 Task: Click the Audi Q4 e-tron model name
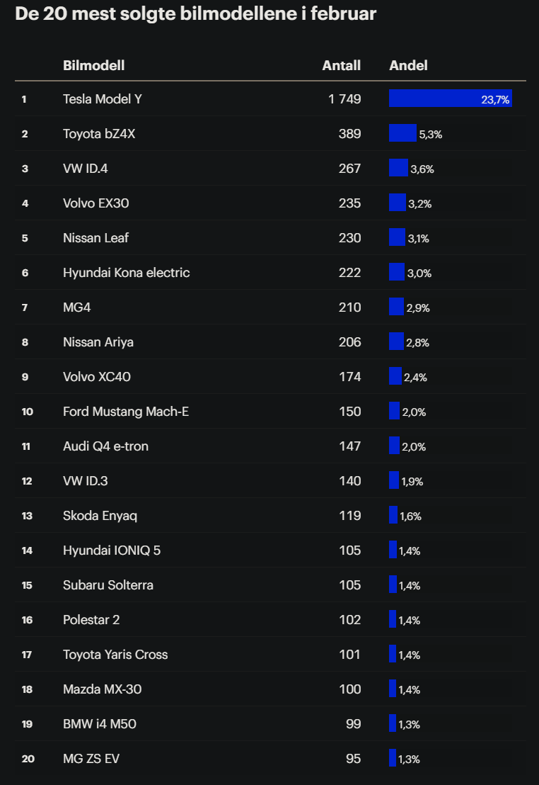point(105,446)
